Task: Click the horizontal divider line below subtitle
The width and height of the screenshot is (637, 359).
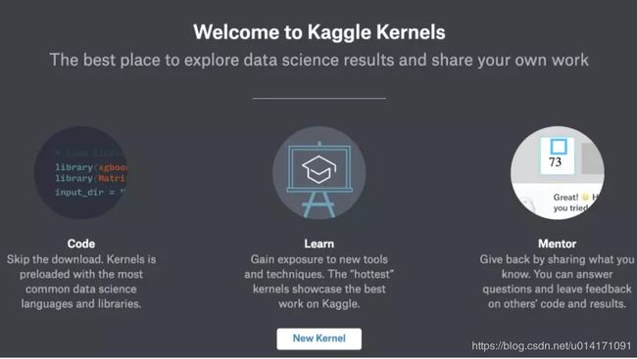Action: coord(318,98)
